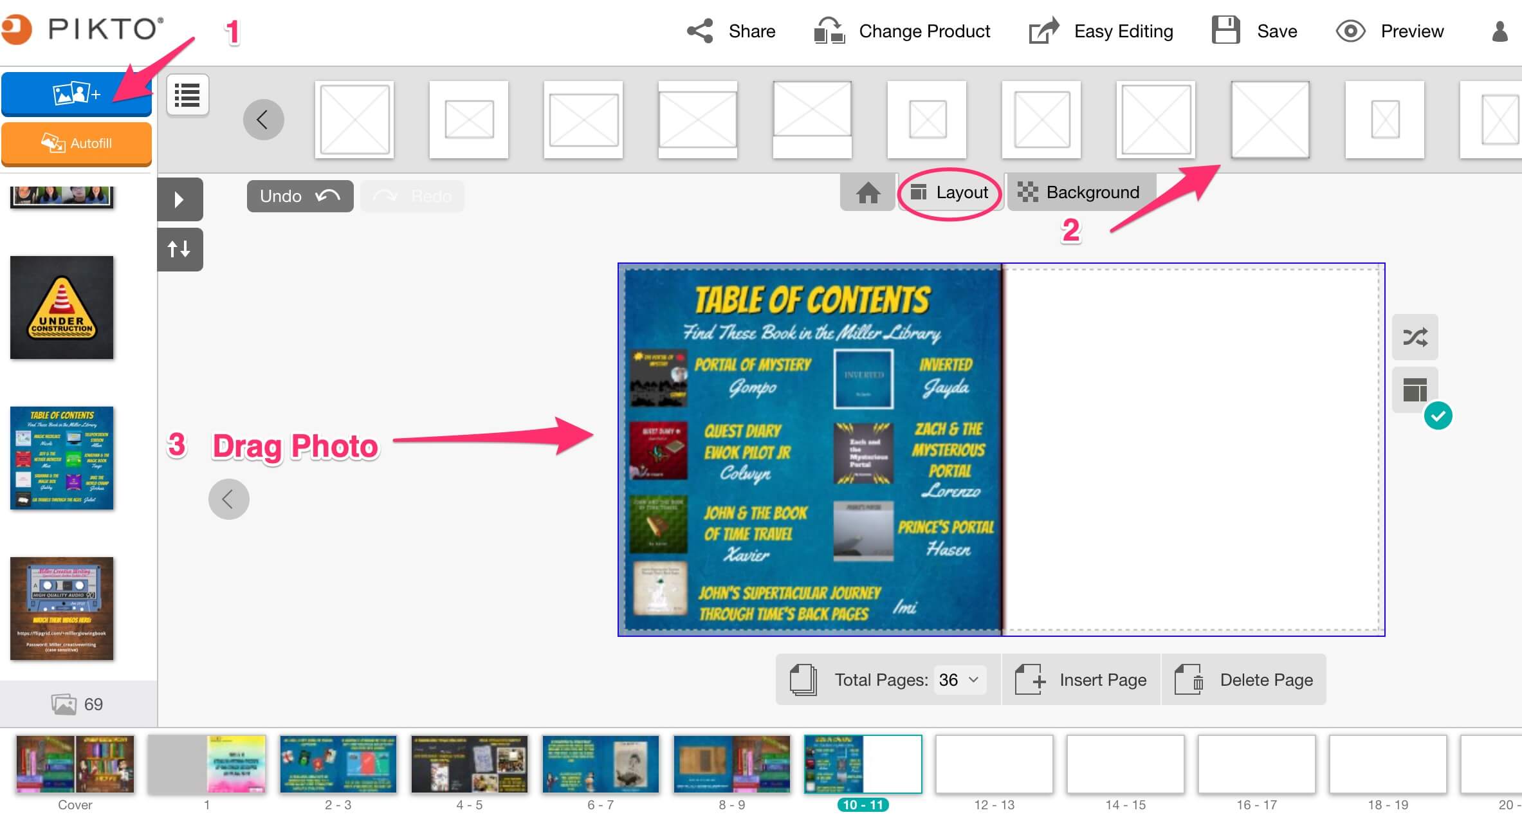
Task: Confirm layout with the teal checkmark
Action: (1439, 416)
